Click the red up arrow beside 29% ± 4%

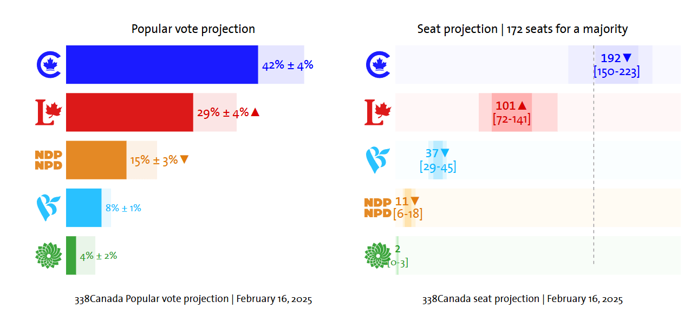tap(255, 112)
